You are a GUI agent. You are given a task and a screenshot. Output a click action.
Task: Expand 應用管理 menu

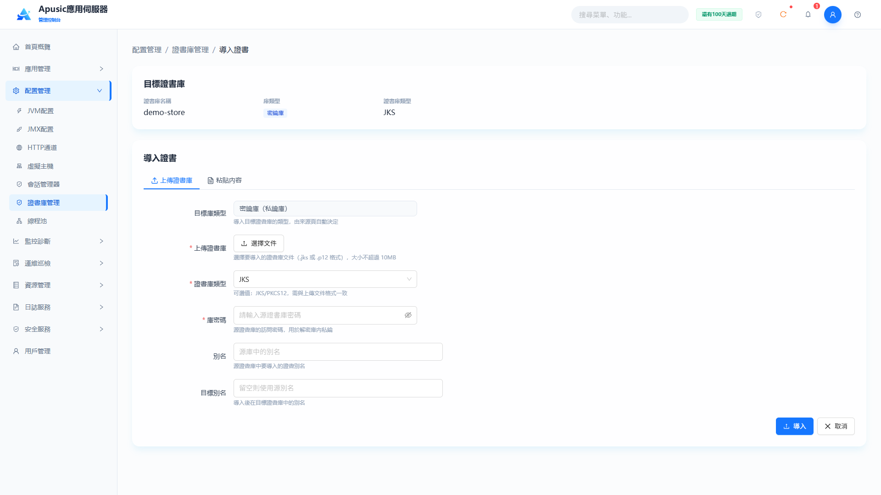coord(59,69)
